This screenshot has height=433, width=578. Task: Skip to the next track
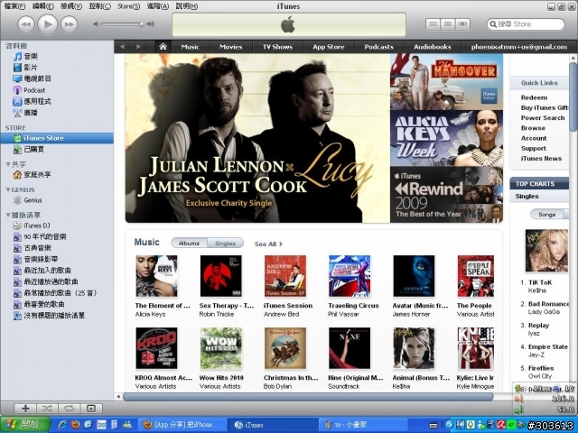[69, 24]
